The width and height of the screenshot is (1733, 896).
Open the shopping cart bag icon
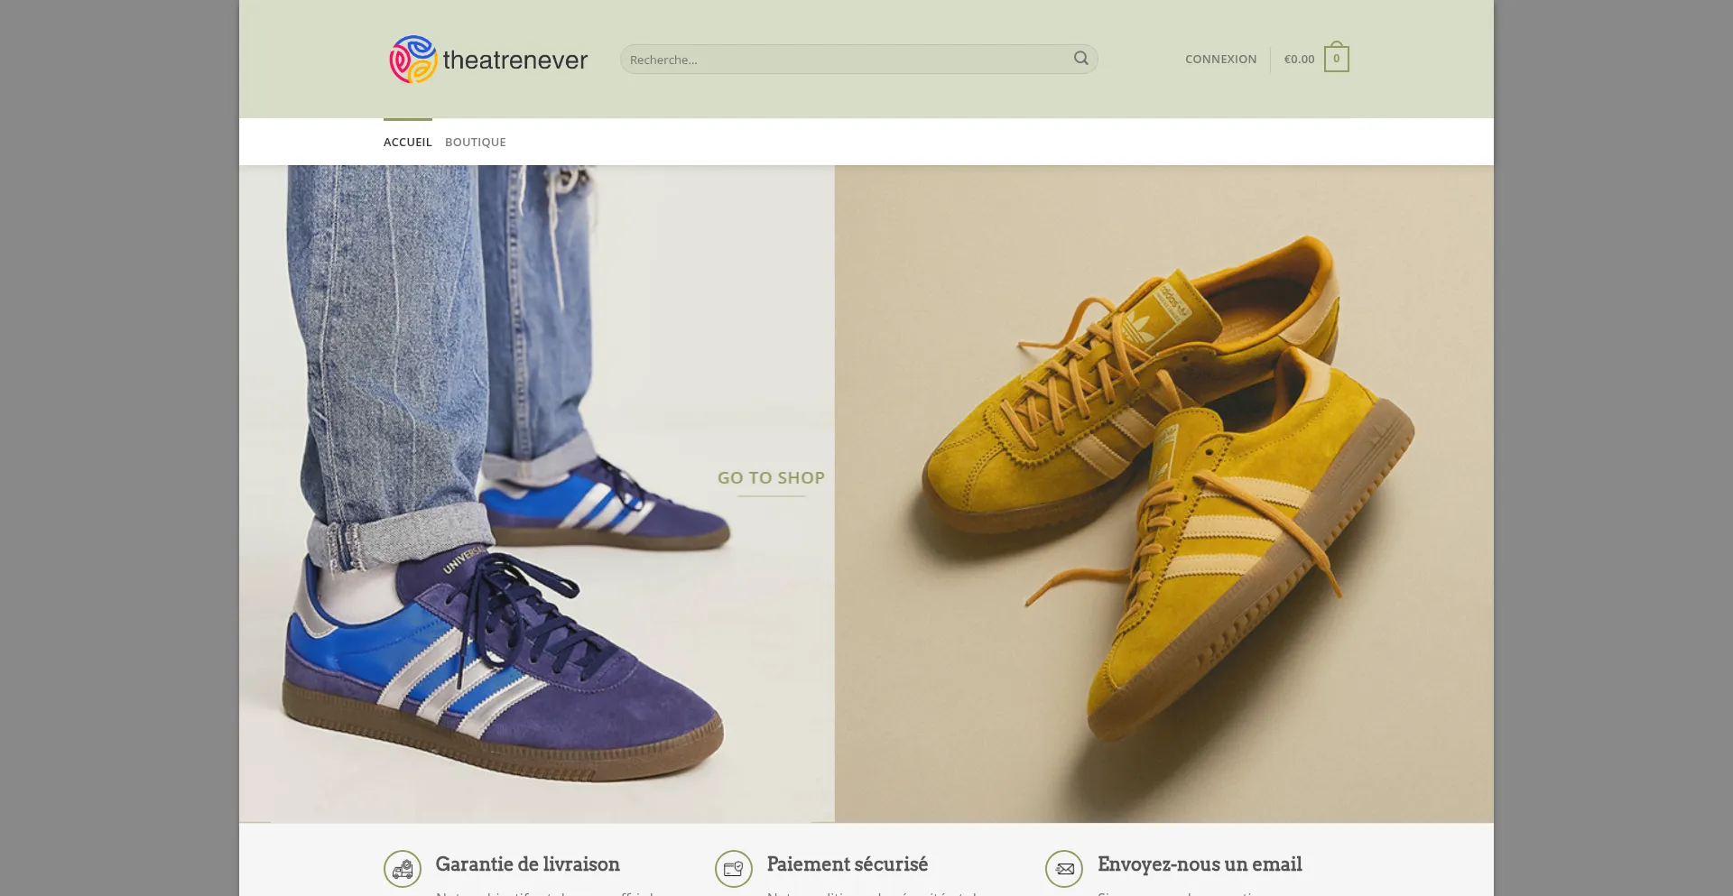1336,59
